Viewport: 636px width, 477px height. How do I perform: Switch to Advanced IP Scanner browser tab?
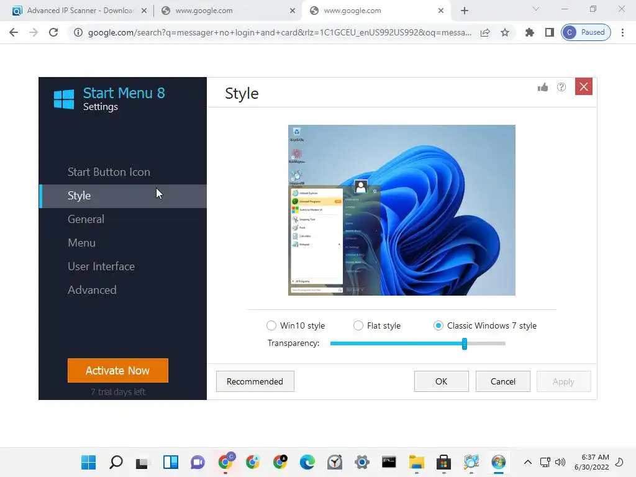tap(80, 11)
